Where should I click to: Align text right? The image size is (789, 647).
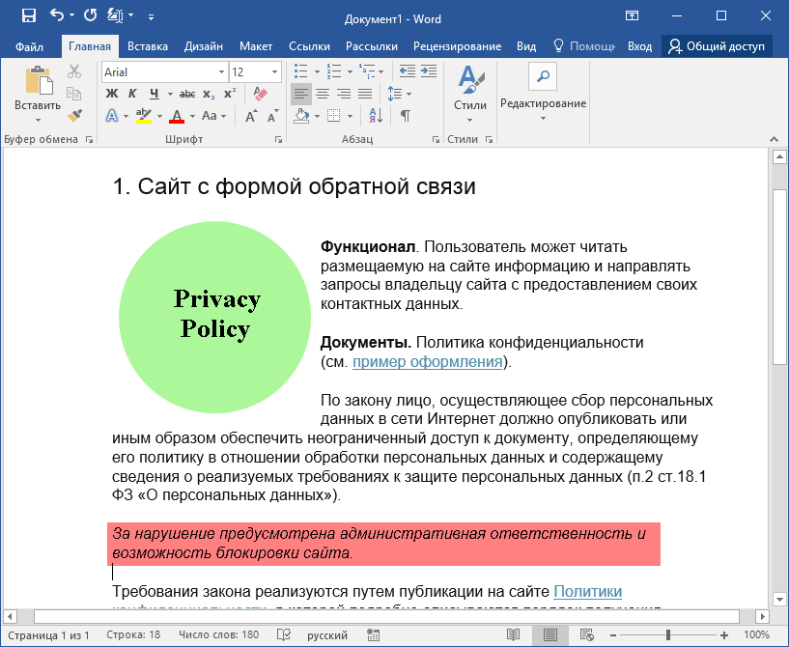pyautogui.click(x=344, y=94)
